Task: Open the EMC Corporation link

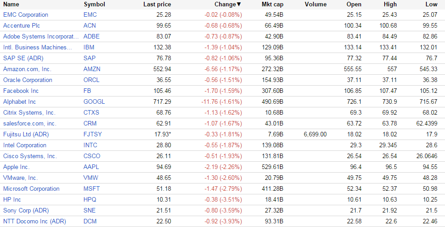Action: tap(25, 15)
